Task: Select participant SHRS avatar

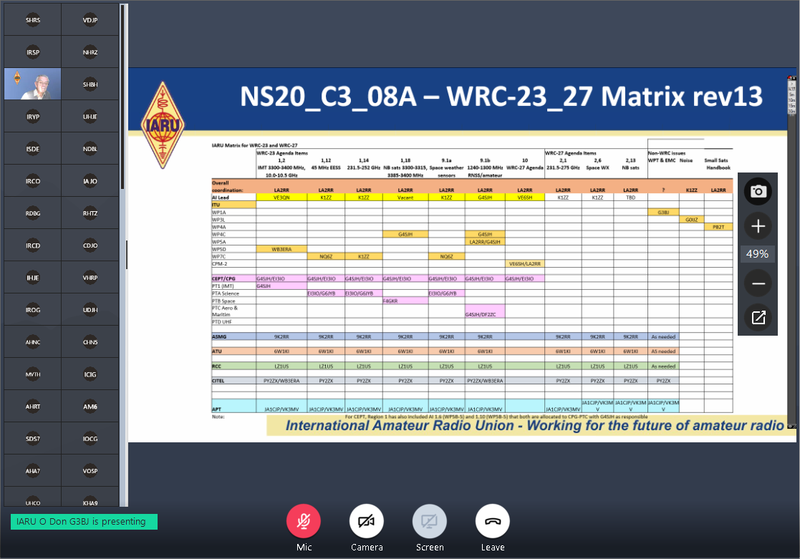Action: click(x=33, y=20)
